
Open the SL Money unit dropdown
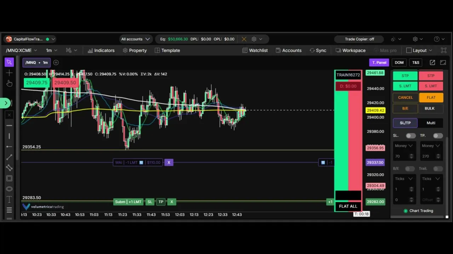pos(404,146)
